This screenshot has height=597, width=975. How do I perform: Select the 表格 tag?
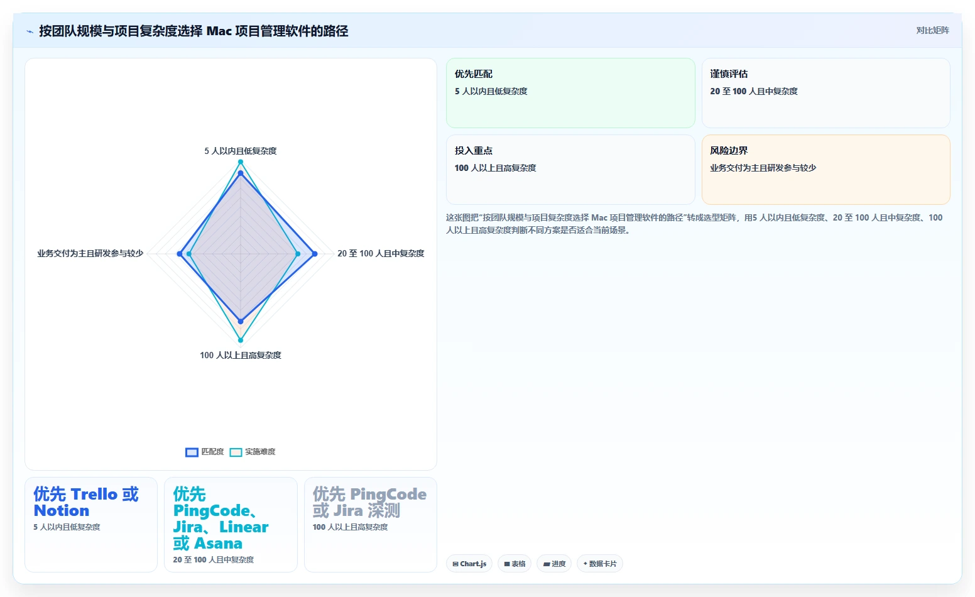[x=515, y=564]
